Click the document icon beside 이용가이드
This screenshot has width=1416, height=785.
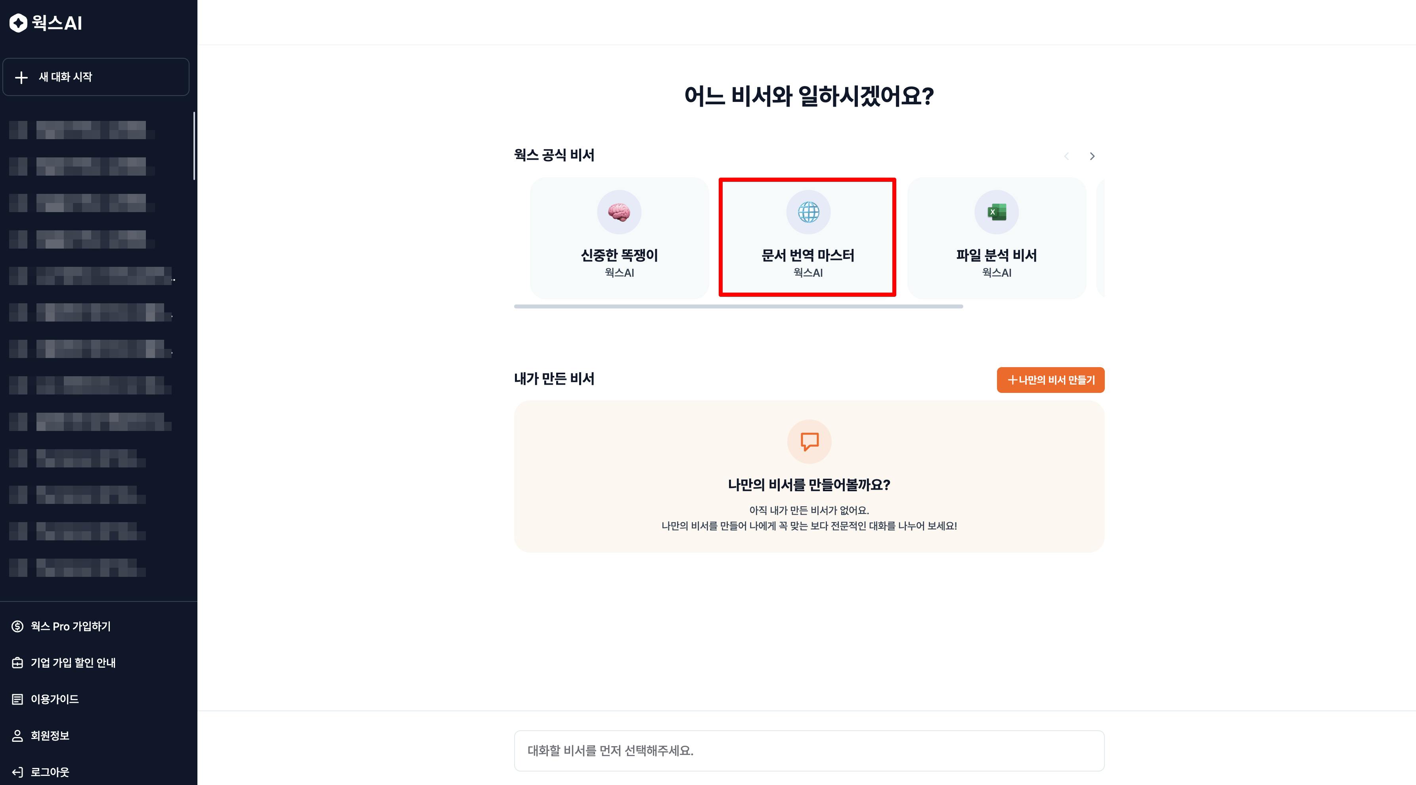click(x=17, y=699)
